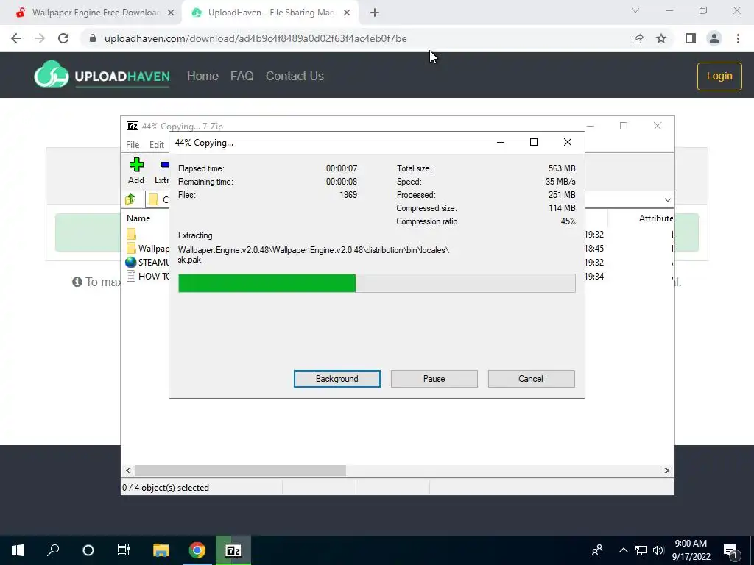Click the share page icon in address bar
The width and height of the screenshot is (754, 565).
coord(638,38)
